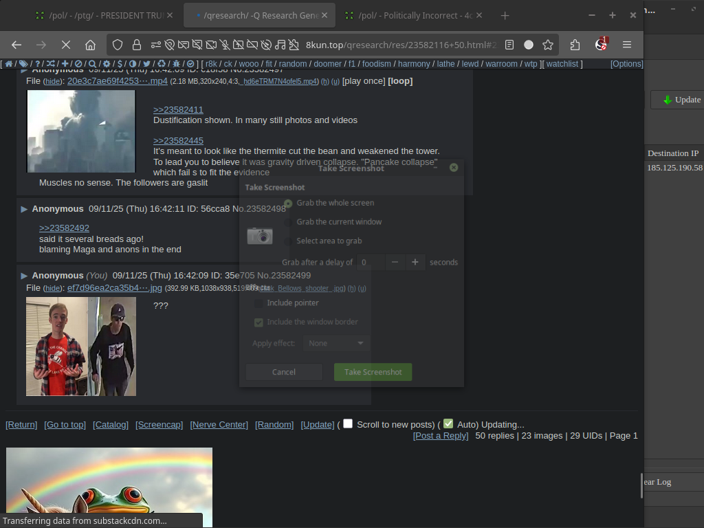Stop loading the page with the X button
Screen dimensions: 704x528
click(65, 45)
